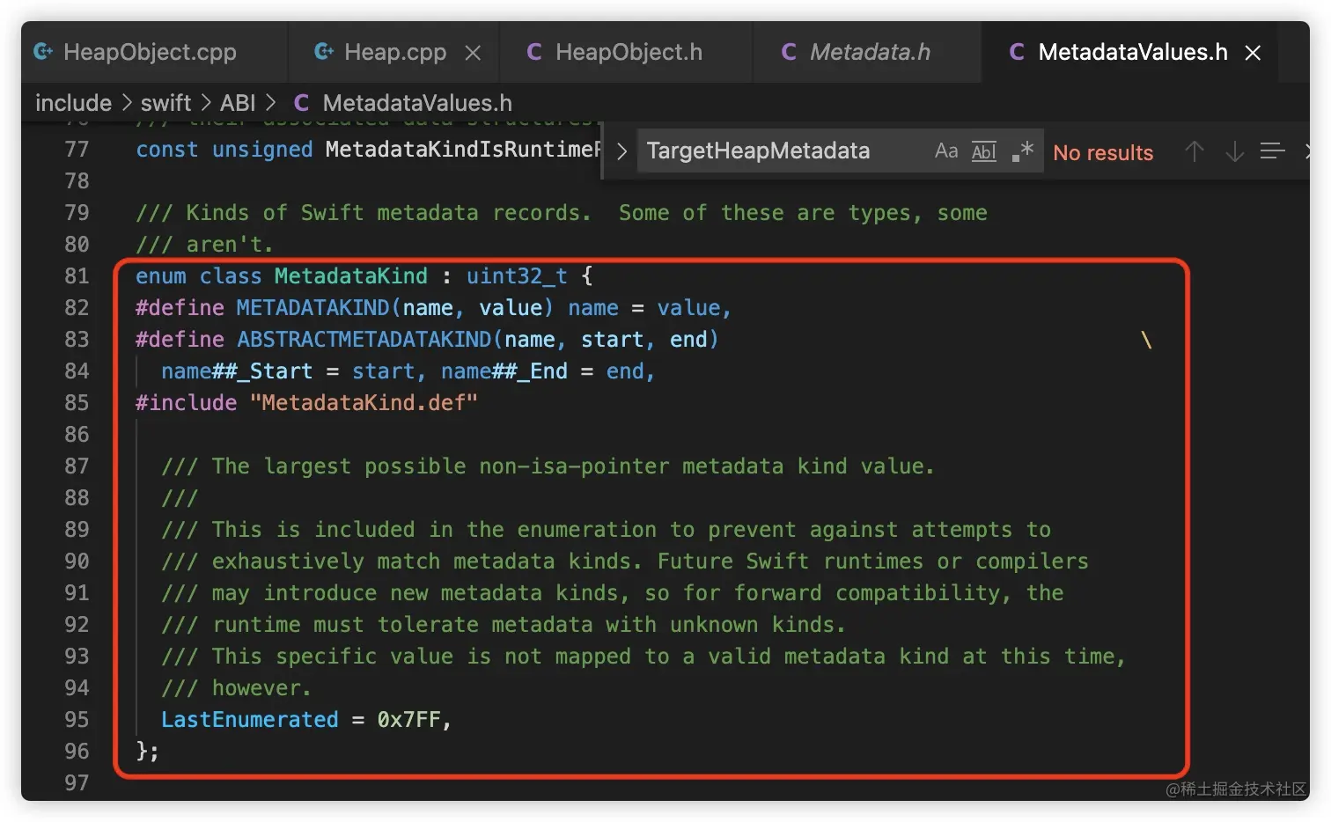Click the TargetHeapMetadata search field
Screen dimensions: 1331x822
click(775, 151)
